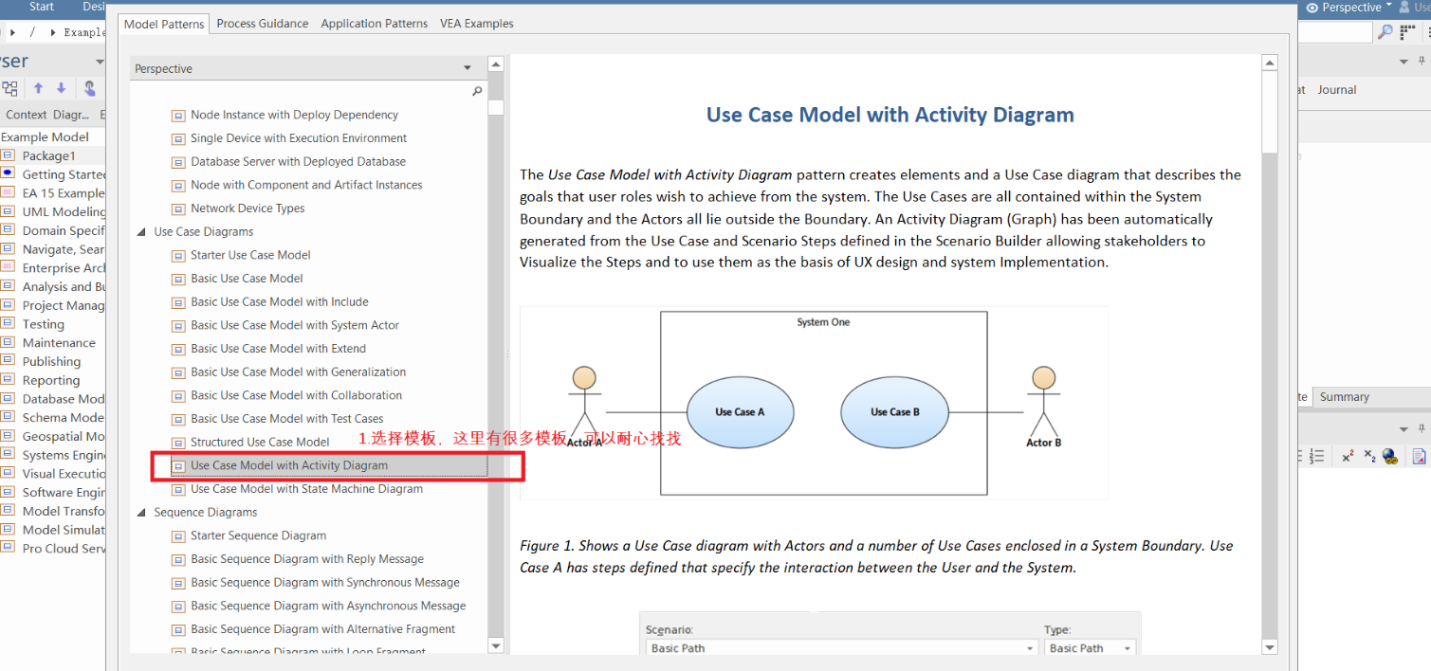Select Basic Use Case Model with Include
The height and width of the screenshot is (671, 1431).
280,302
